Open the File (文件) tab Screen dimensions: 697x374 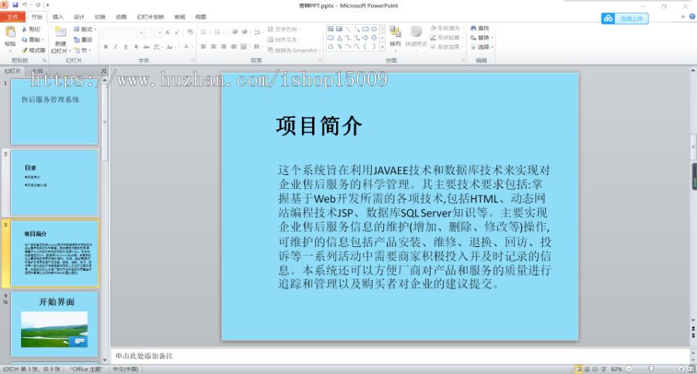[x=12, y=17]
